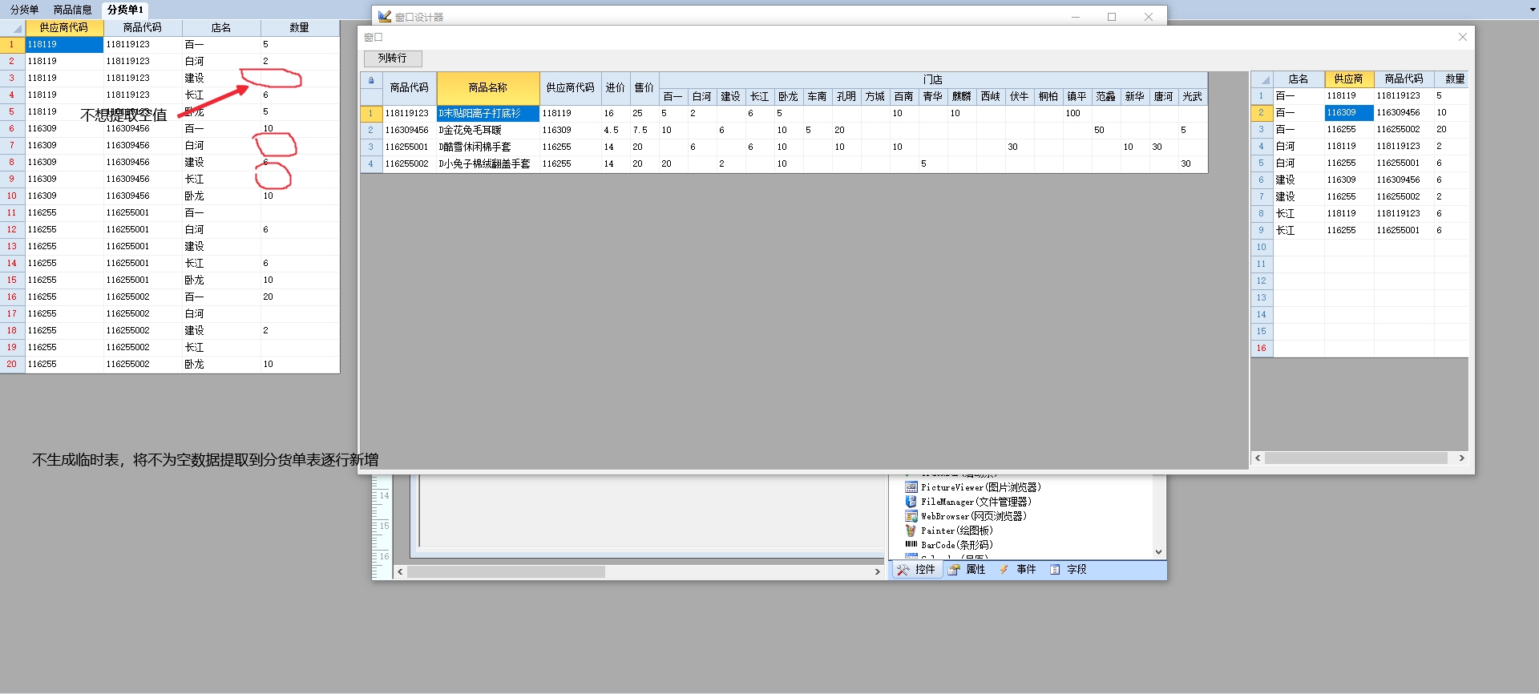This screenshot has width=1539, height=694.
Task: Click the 店名 header in right grid
Action: click(1299, 79)
